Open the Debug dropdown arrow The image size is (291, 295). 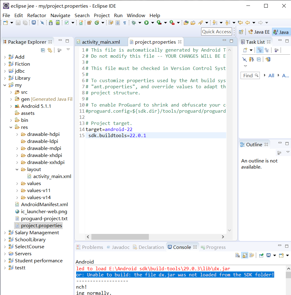tap(140, 23)
